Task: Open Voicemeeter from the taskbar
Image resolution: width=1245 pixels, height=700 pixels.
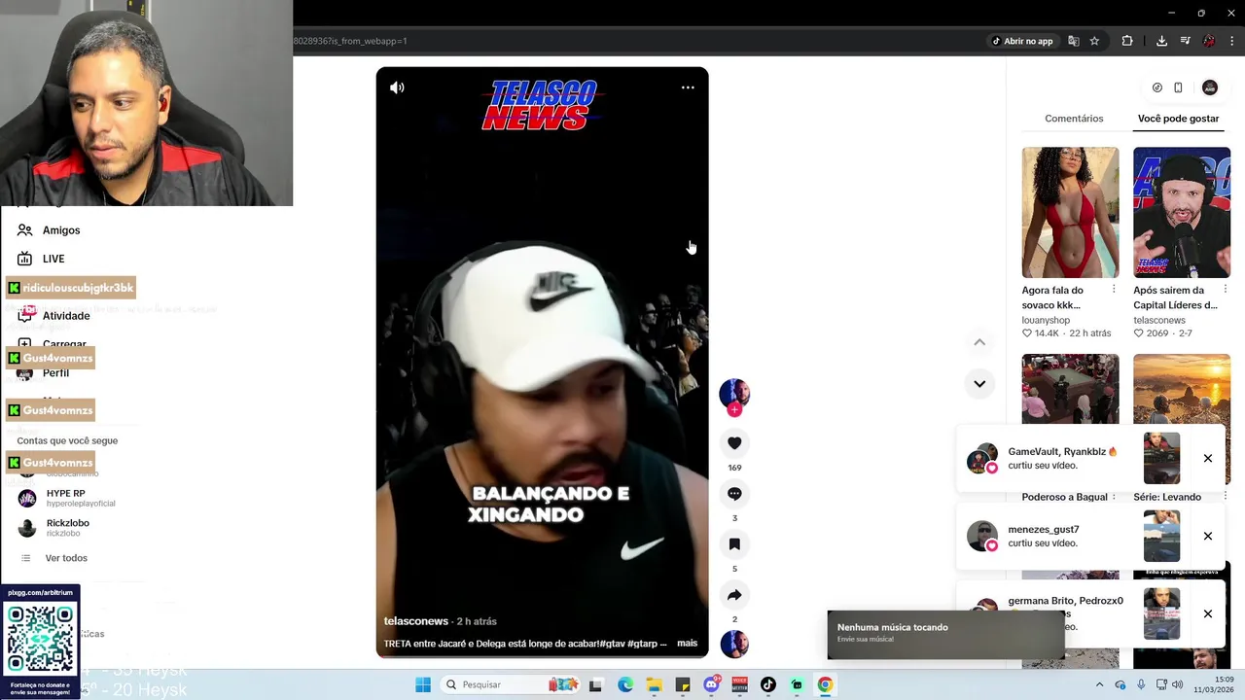Action: pos(740,684)
